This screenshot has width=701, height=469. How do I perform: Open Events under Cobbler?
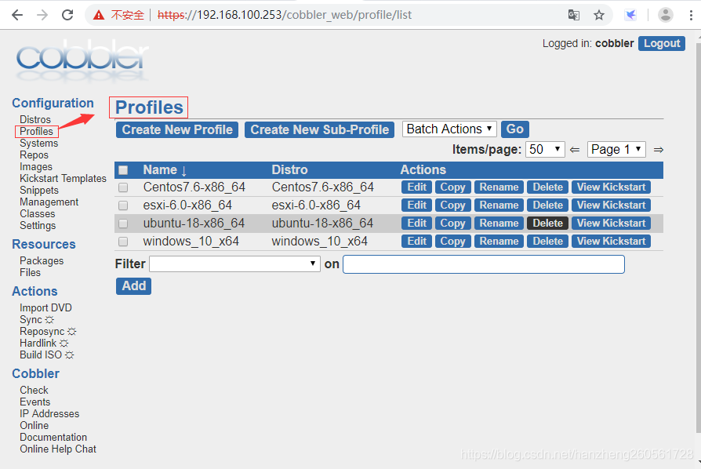tap(35, 402)
